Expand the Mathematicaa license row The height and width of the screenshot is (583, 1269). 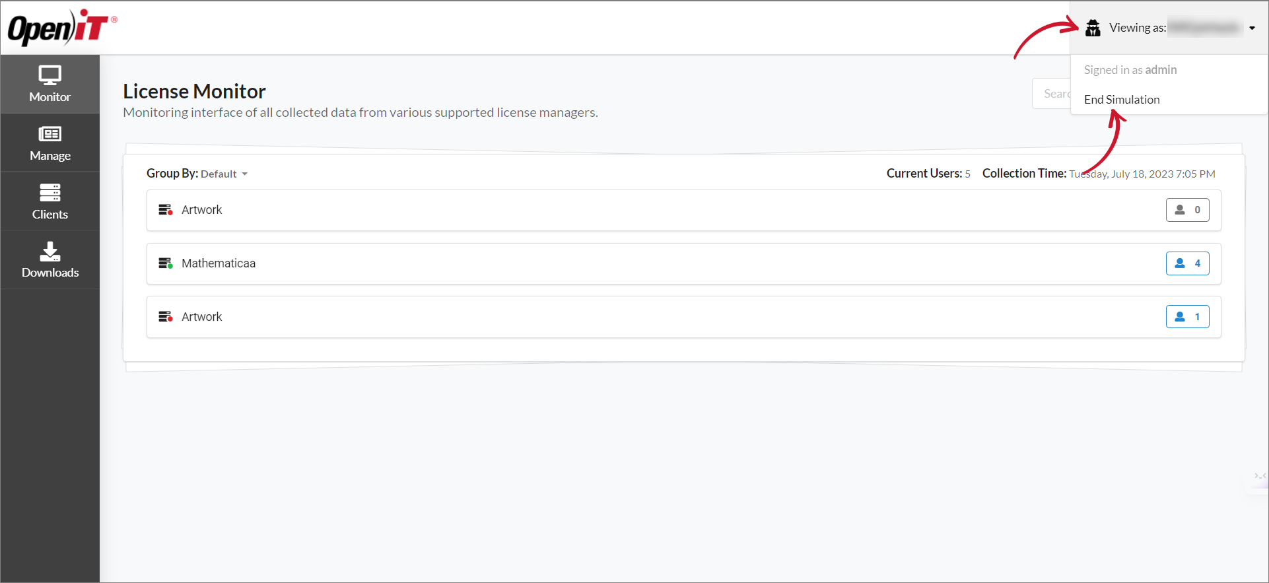683,263
